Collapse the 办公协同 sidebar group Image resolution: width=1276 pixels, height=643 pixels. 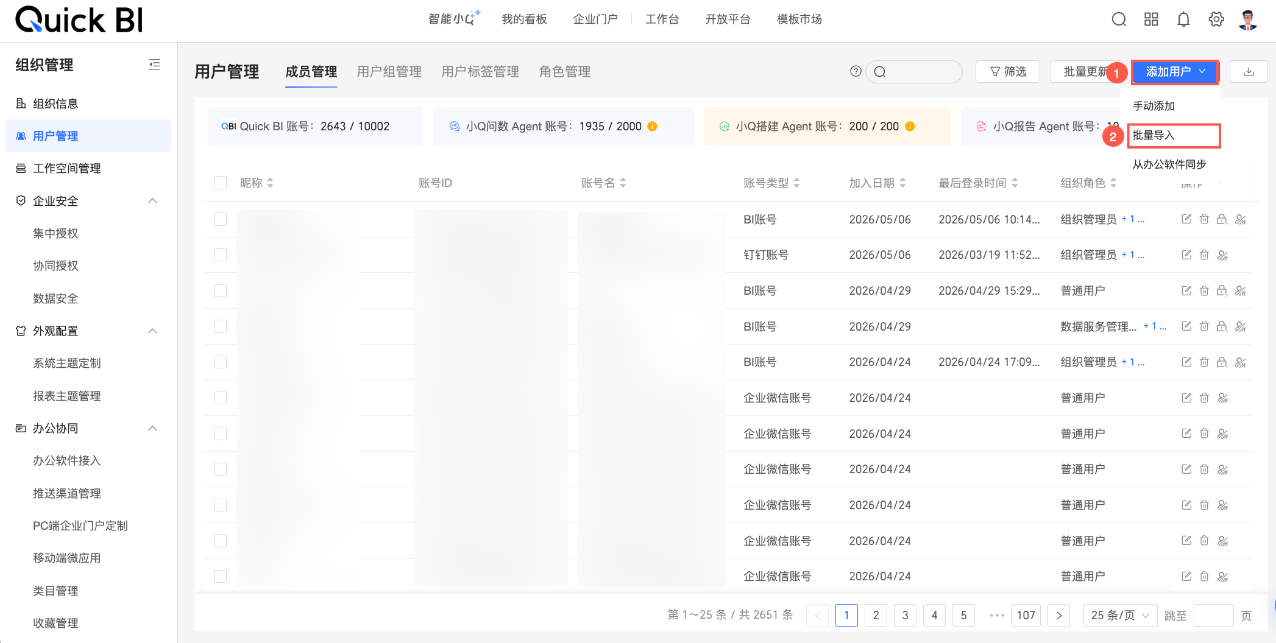click(153, 428)
